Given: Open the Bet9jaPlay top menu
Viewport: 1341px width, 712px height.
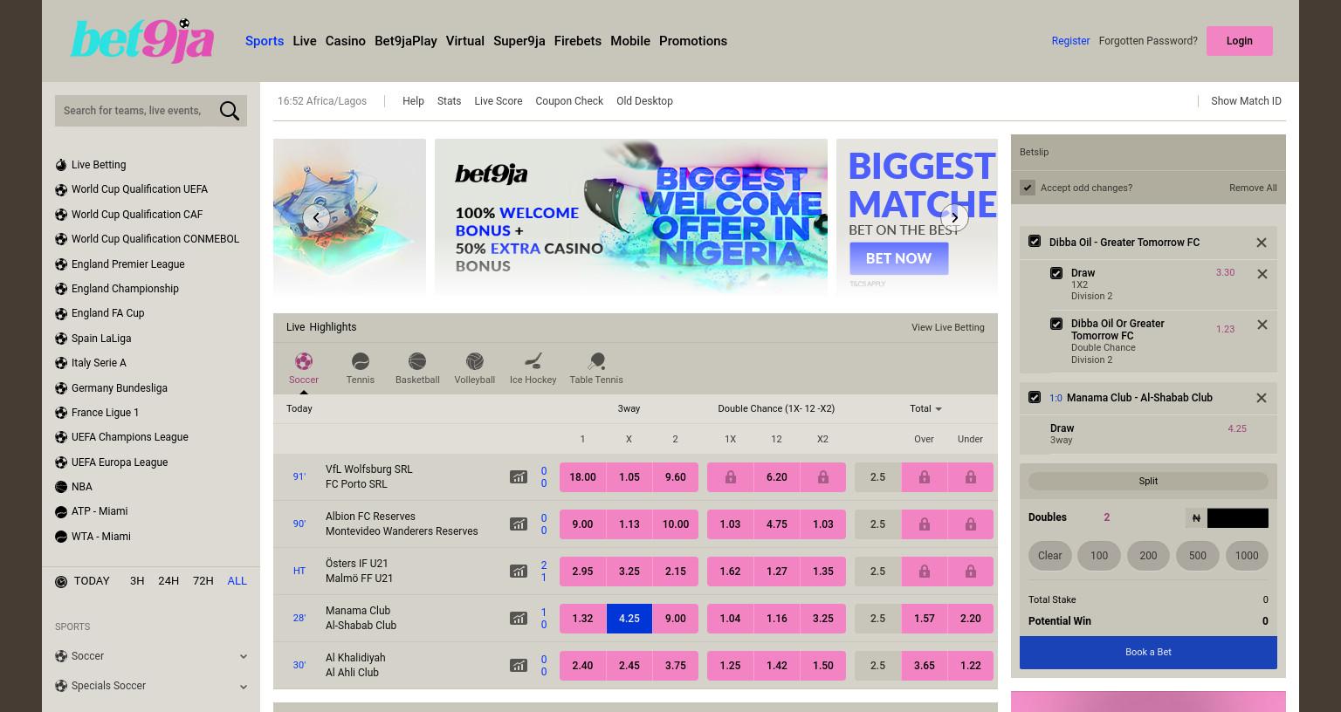Looking at the screenshot, I should tap(406, 41).
